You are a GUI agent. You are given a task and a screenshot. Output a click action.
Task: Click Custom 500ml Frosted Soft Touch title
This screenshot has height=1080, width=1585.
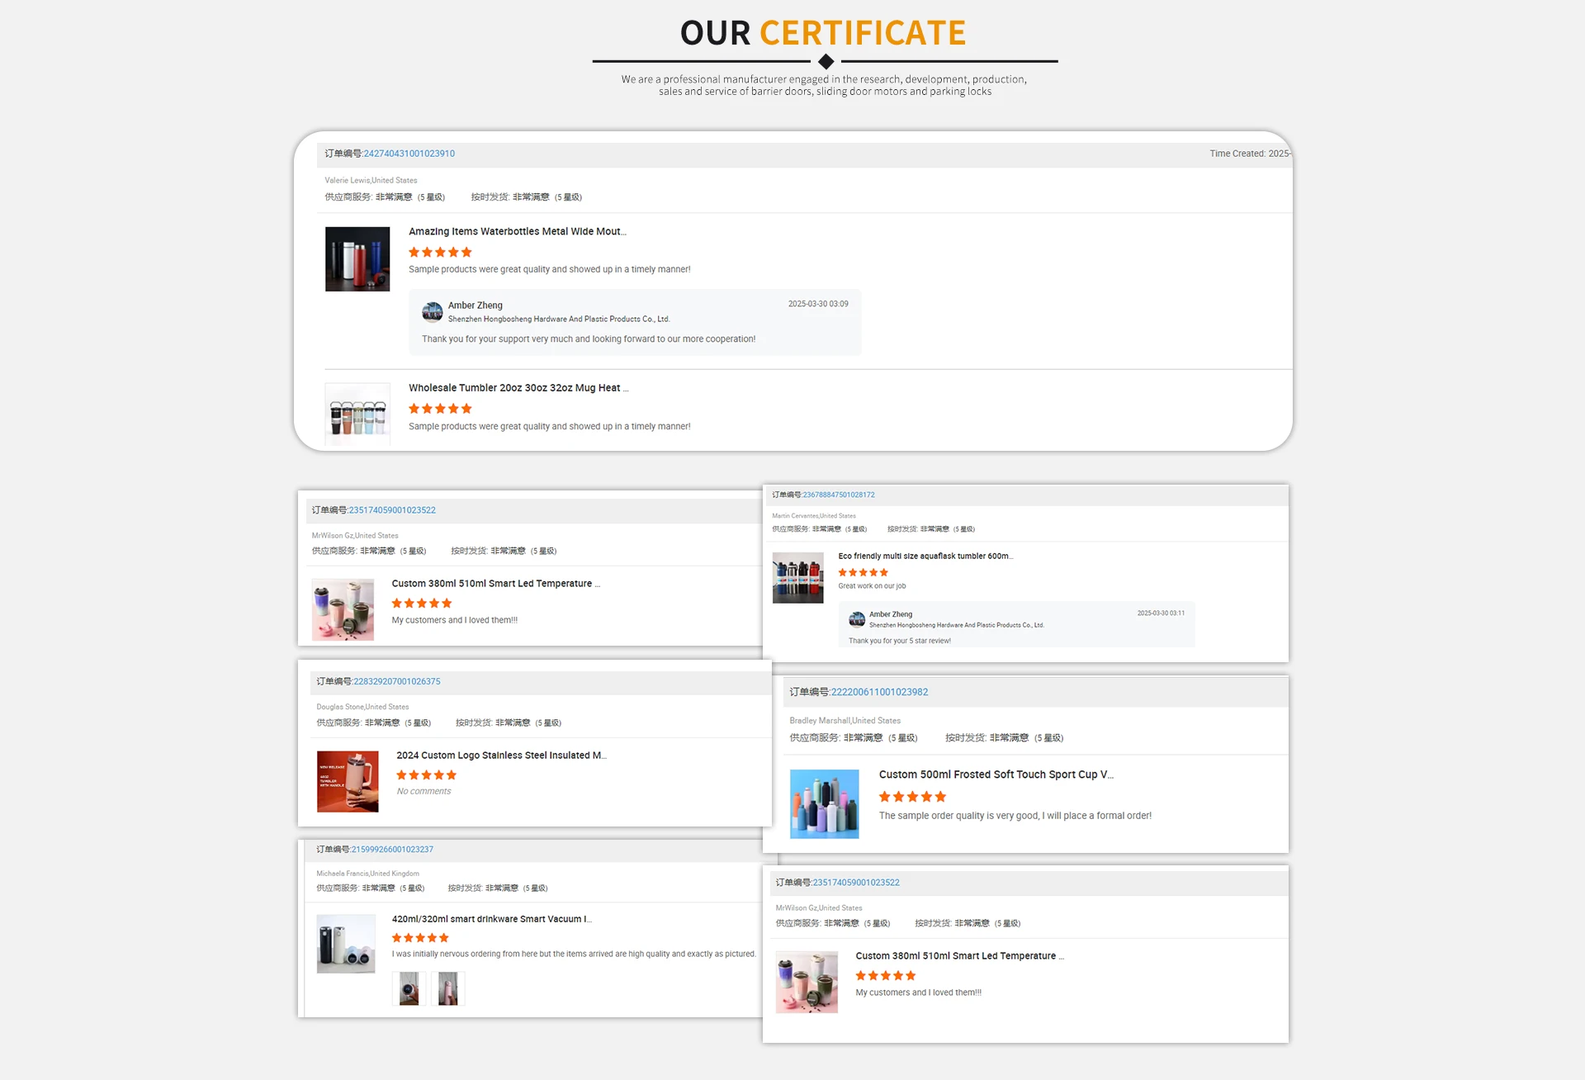(x=996, y=774)
